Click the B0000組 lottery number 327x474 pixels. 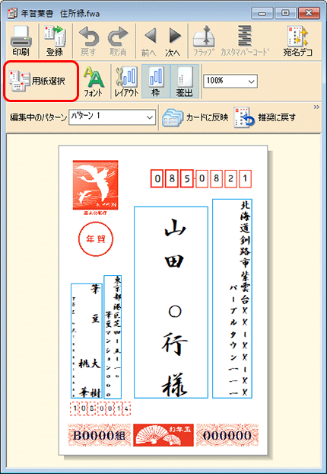(100, 435)
